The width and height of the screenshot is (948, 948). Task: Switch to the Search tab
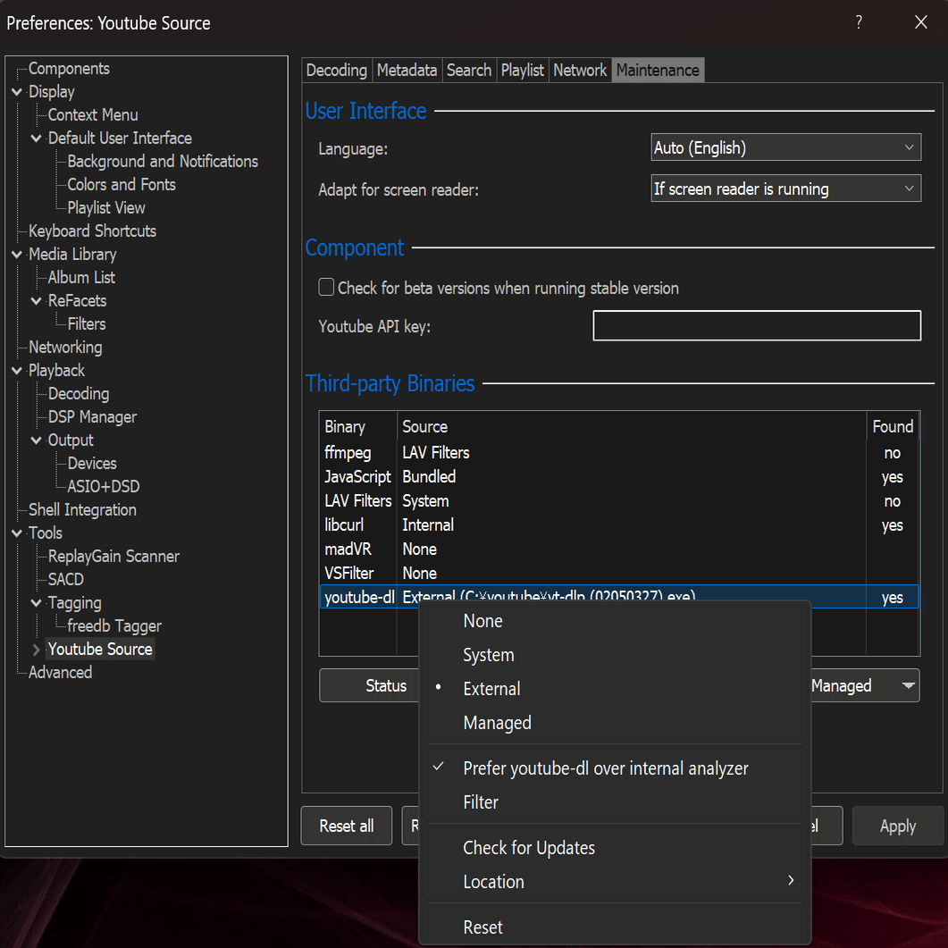[x=469, y=70]
